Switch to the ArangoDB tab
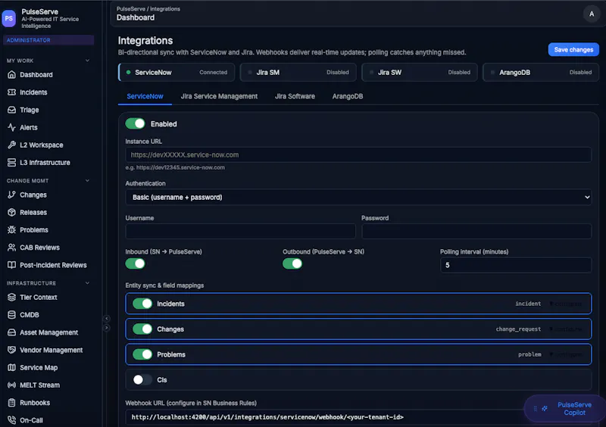This screenshot has height=427, width=606. 348,96
